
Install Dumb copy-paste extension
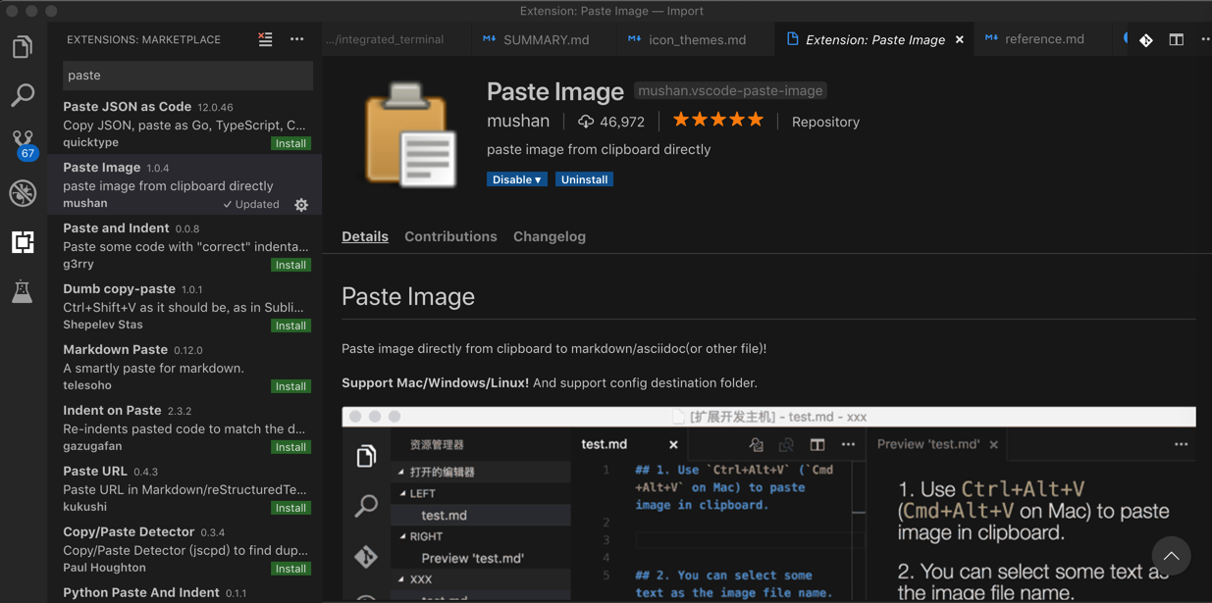click(x=290, y=326)
